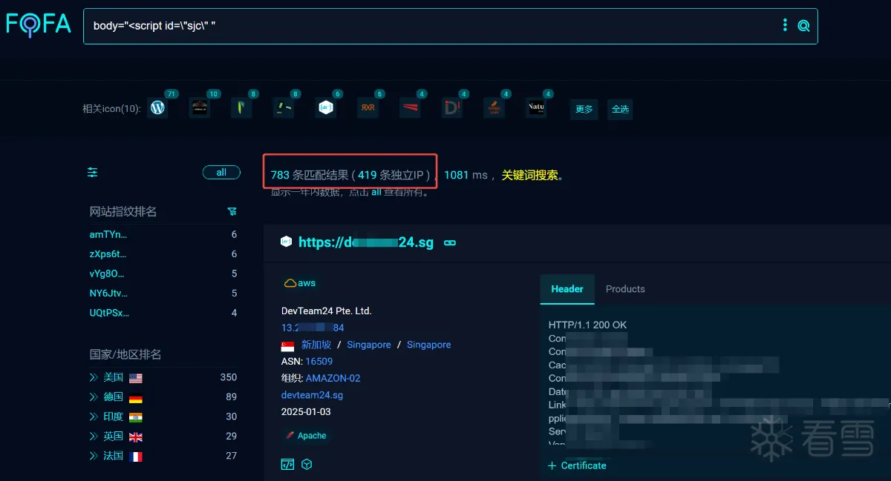Click the FOFA logo
891x481 pixels.
[38, 24]
